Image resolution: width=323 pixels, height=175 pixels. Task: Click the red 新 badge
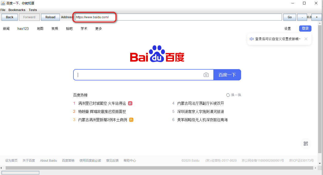click(x=130, y=103)
